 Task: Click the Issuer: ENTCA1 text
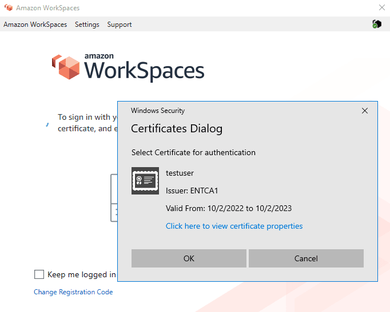tap(192, 191)
